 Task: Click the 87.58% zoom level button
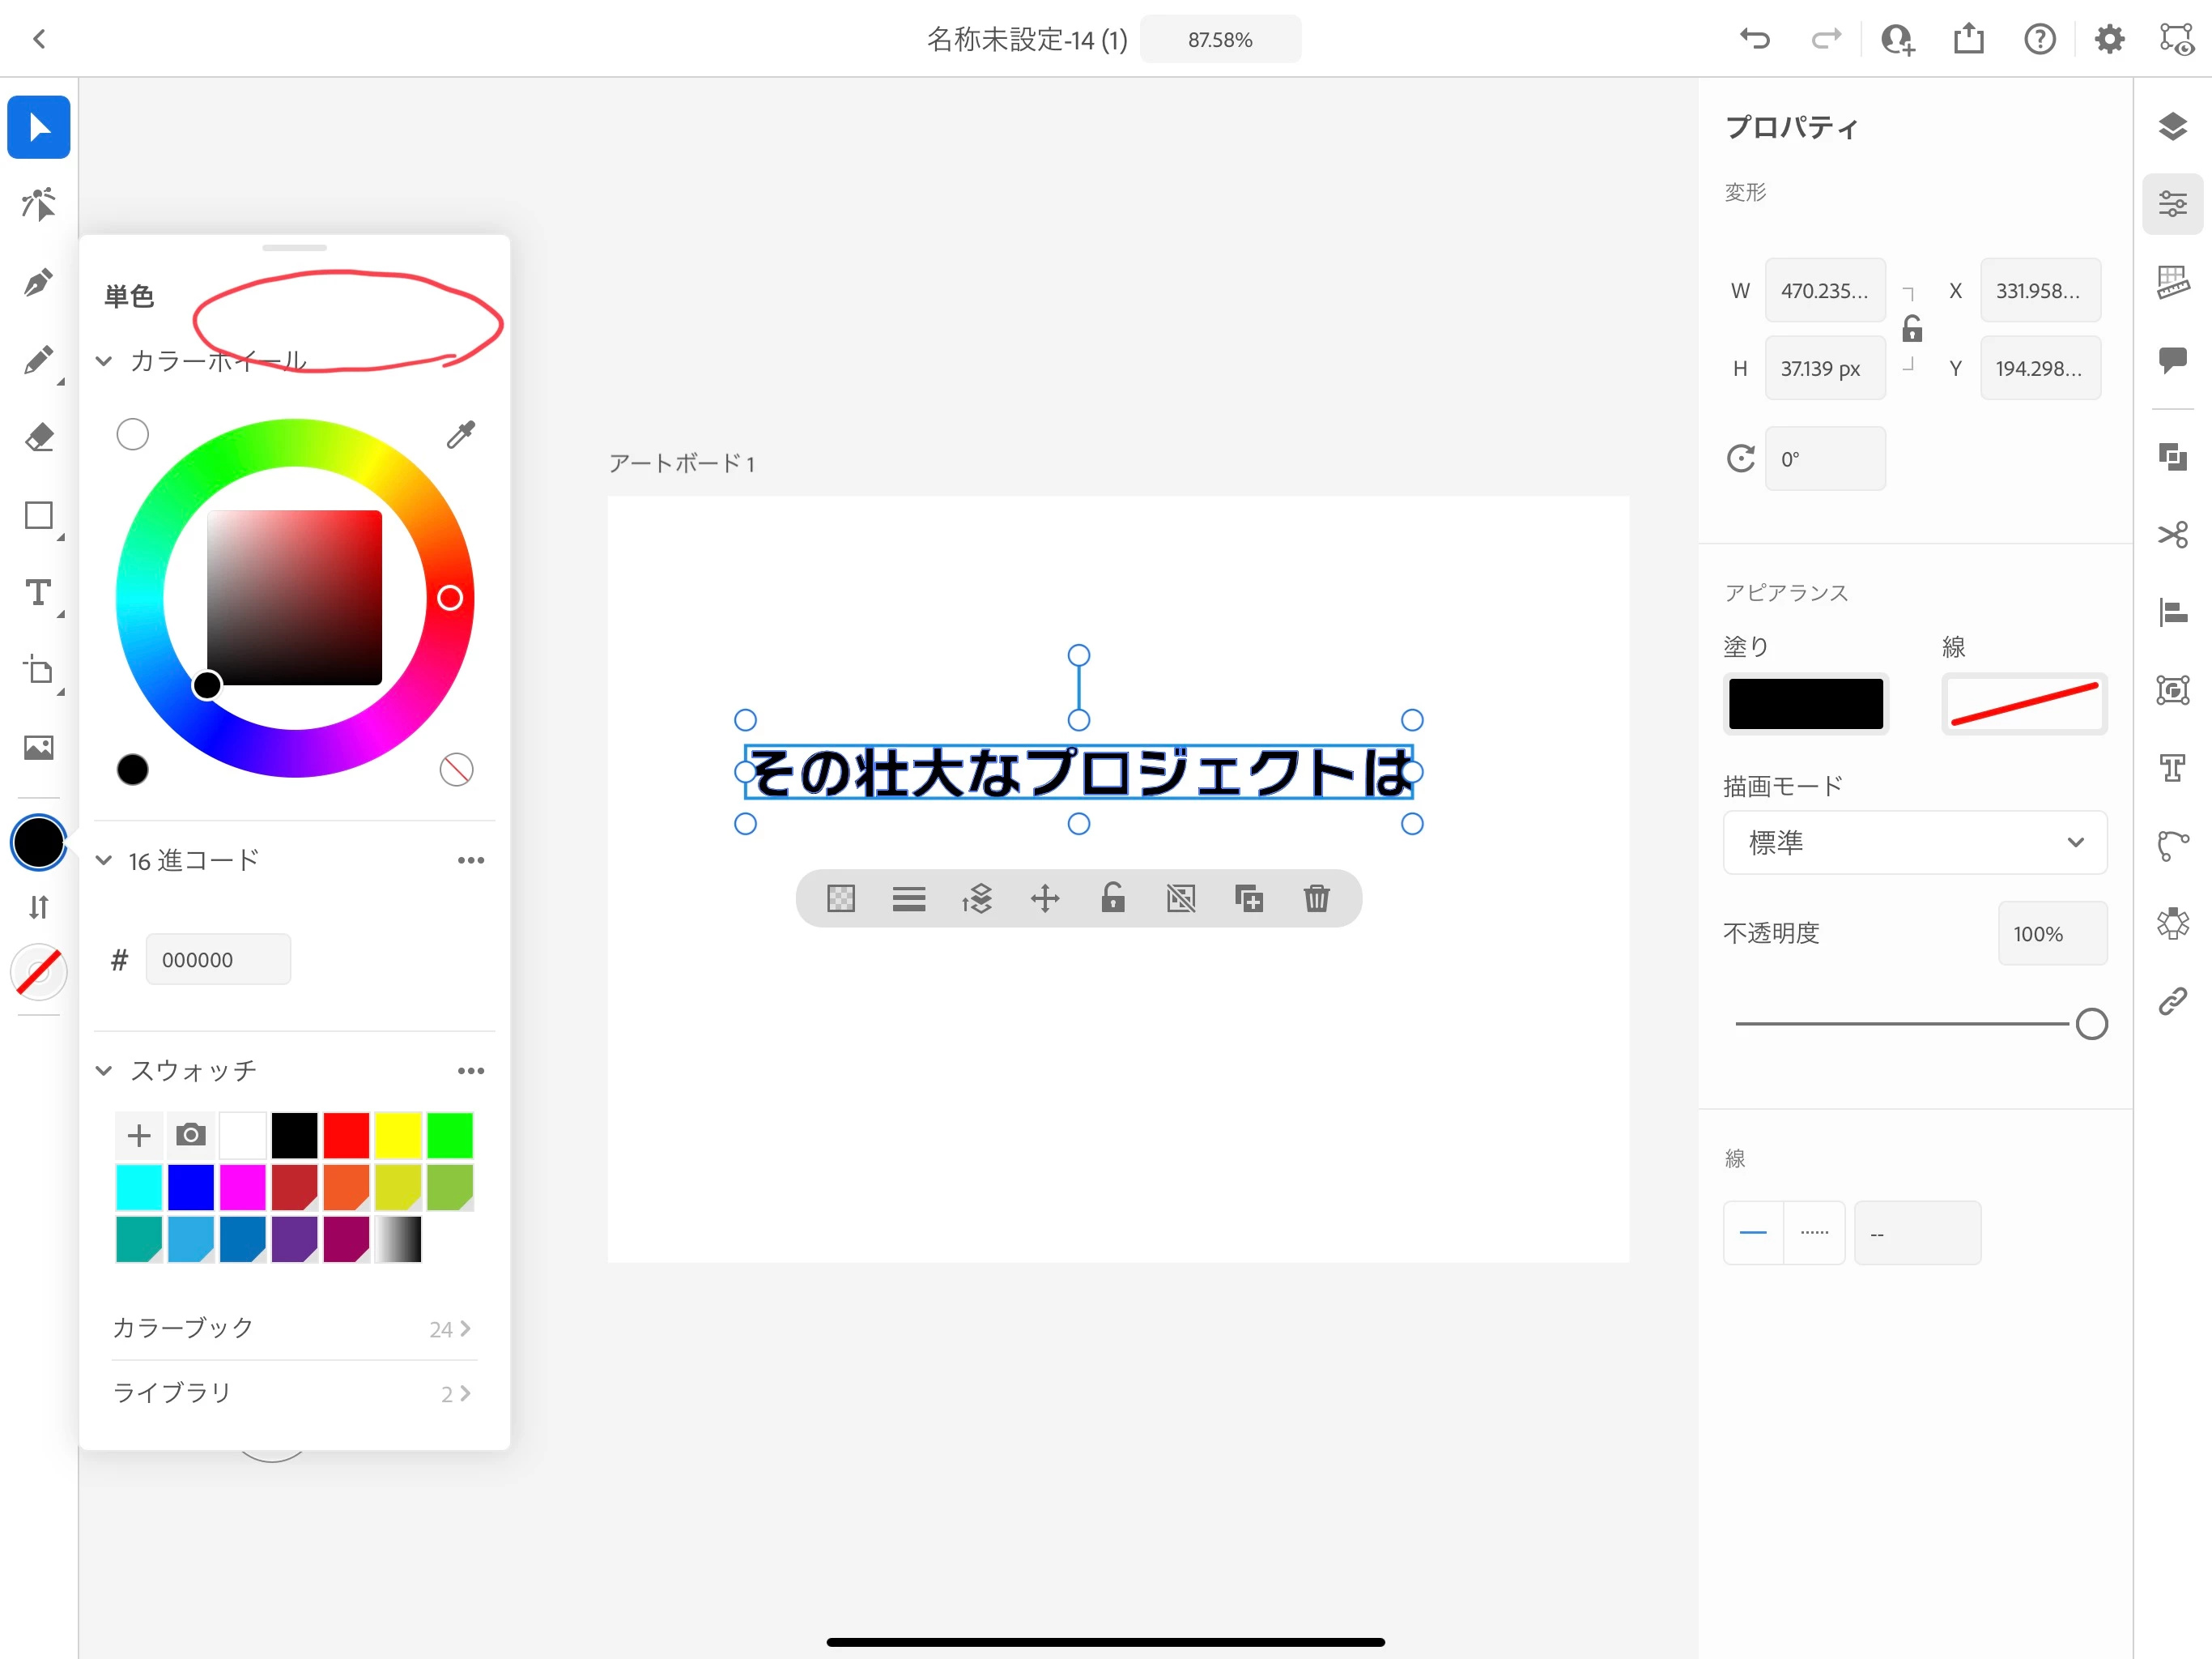1220,40
